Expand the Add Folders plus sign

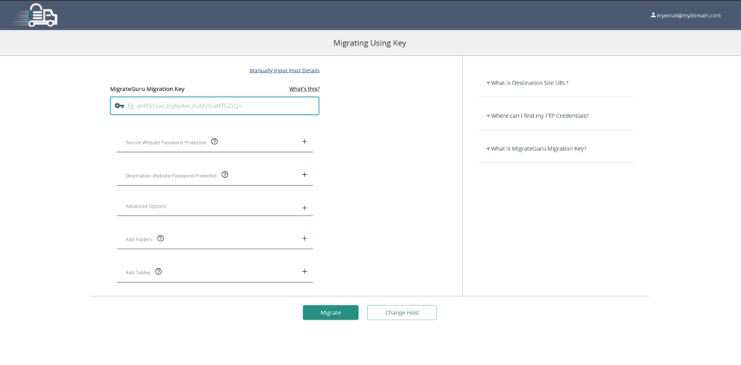(x=305, y=239)
